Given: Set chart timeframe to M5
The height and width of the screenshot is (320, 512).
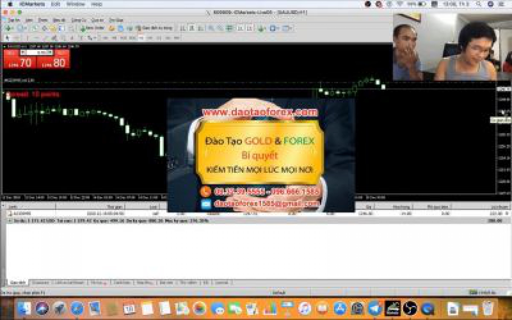Looking at the screenshot, I should [x=114, y=38].
